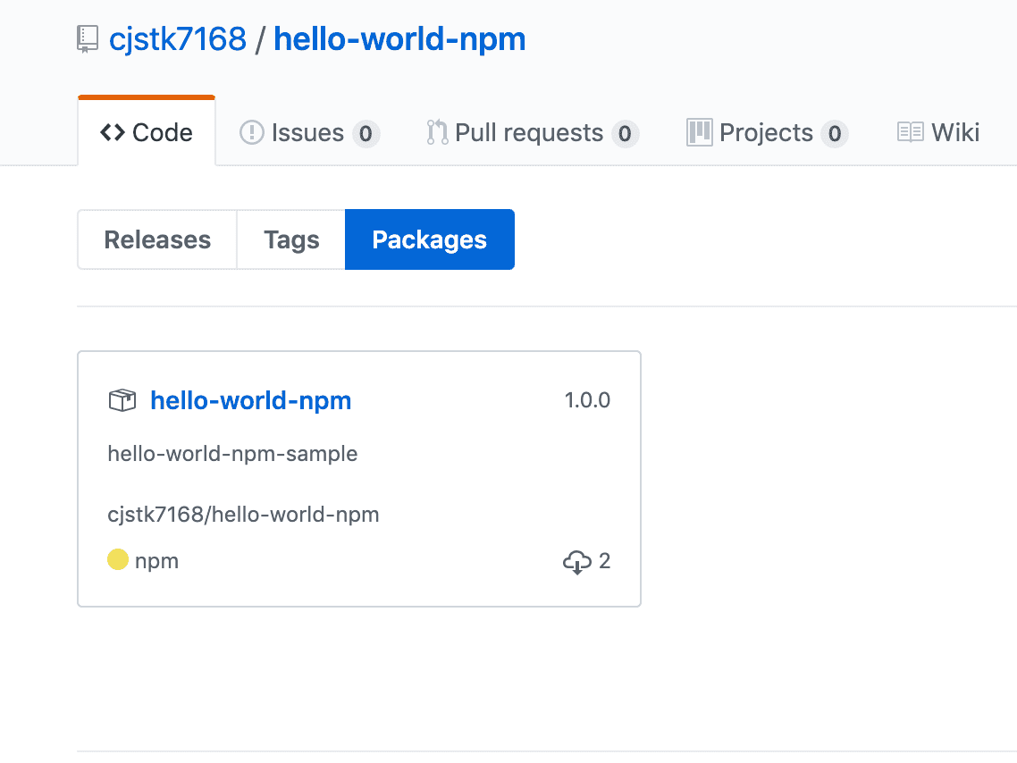Click the package box icon in card
This screenshot has width=1017, height=763.
coord(122,400)
